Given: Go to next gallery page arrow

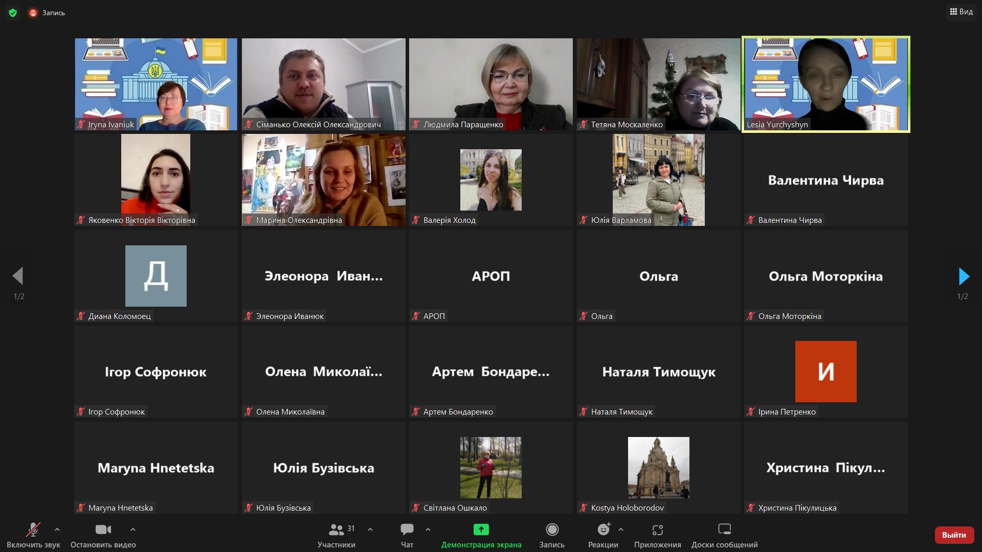Looking at the screenshot, I should pyautogui.click(x=964, y=277).
